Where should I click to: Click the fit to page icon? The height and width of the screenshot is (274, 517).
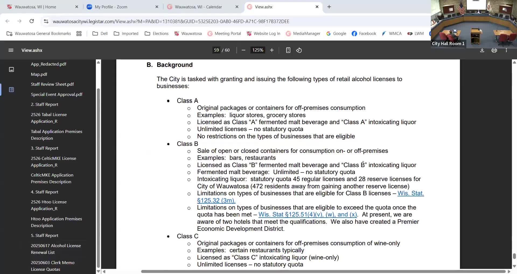point(288,50)
